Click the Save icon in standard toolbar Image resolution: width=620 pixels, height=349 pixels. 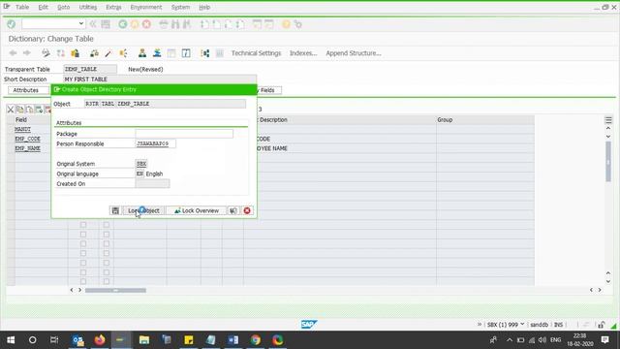[106, 24]
